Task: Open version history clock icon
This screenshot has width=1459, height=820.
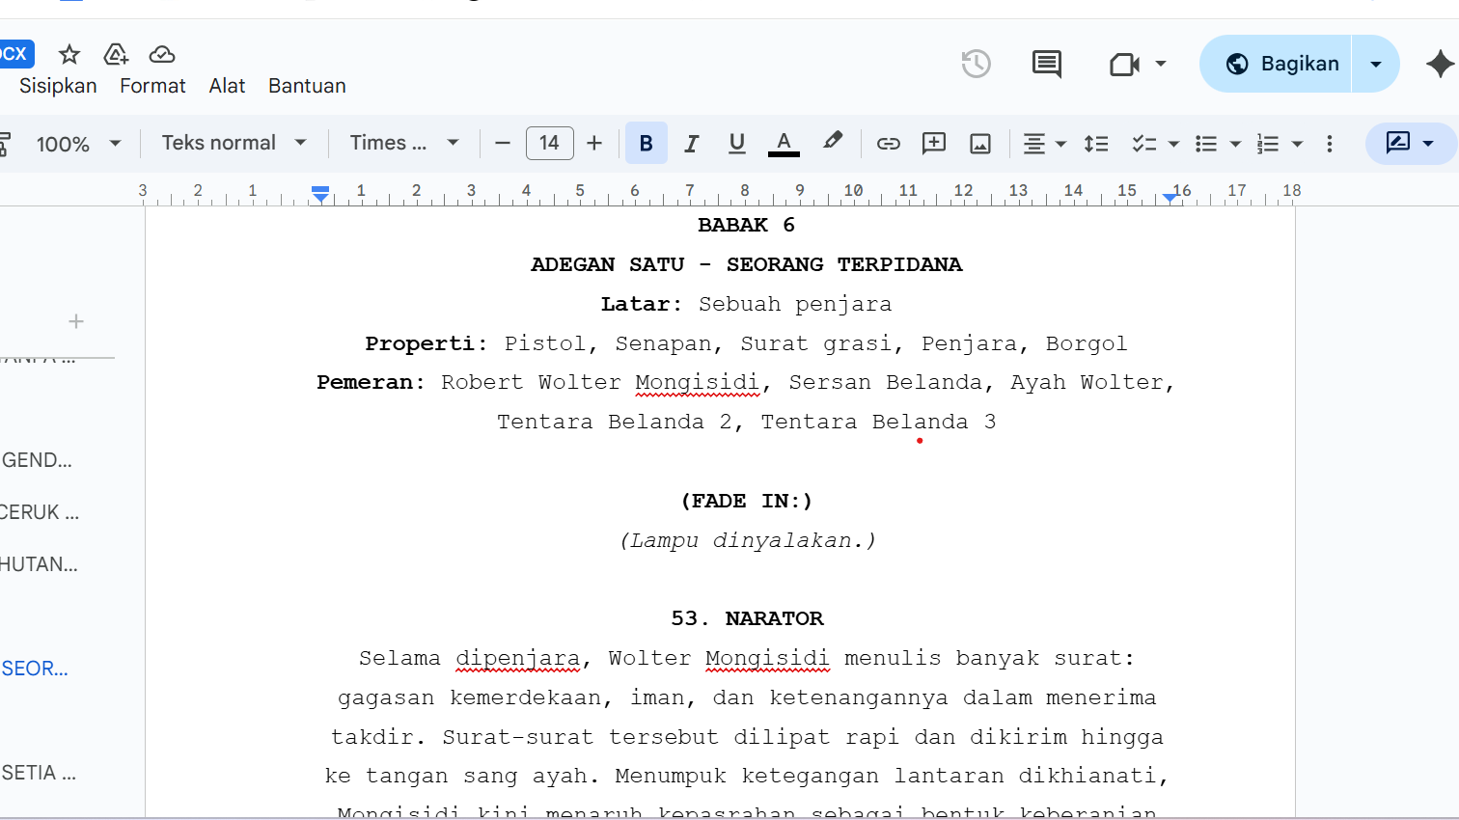Action: pyautogui.click(x=976, y=64)
